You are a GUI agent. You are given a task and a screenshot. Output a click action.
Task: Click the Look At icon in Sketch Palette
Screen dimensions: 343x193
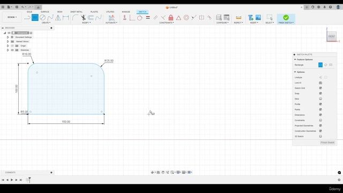click(x=320, y=83)
